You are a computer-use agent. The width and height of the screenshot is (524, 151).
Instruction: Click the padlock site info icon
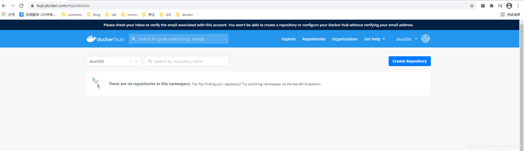(32, 6)
